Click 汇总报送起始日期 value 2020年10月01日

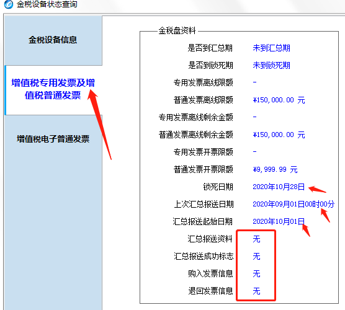tap(279, 221)
